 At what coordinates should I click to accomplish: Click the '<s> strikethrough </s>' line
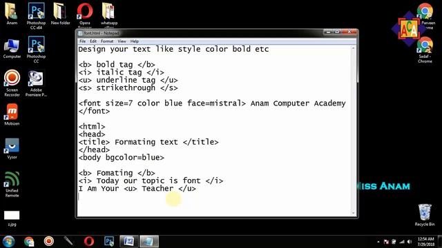coord(128,87)
